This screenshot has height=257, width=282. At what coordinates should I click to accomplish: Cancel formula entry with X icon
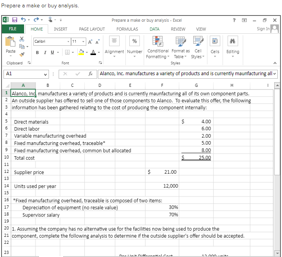[x=65, y=74]
